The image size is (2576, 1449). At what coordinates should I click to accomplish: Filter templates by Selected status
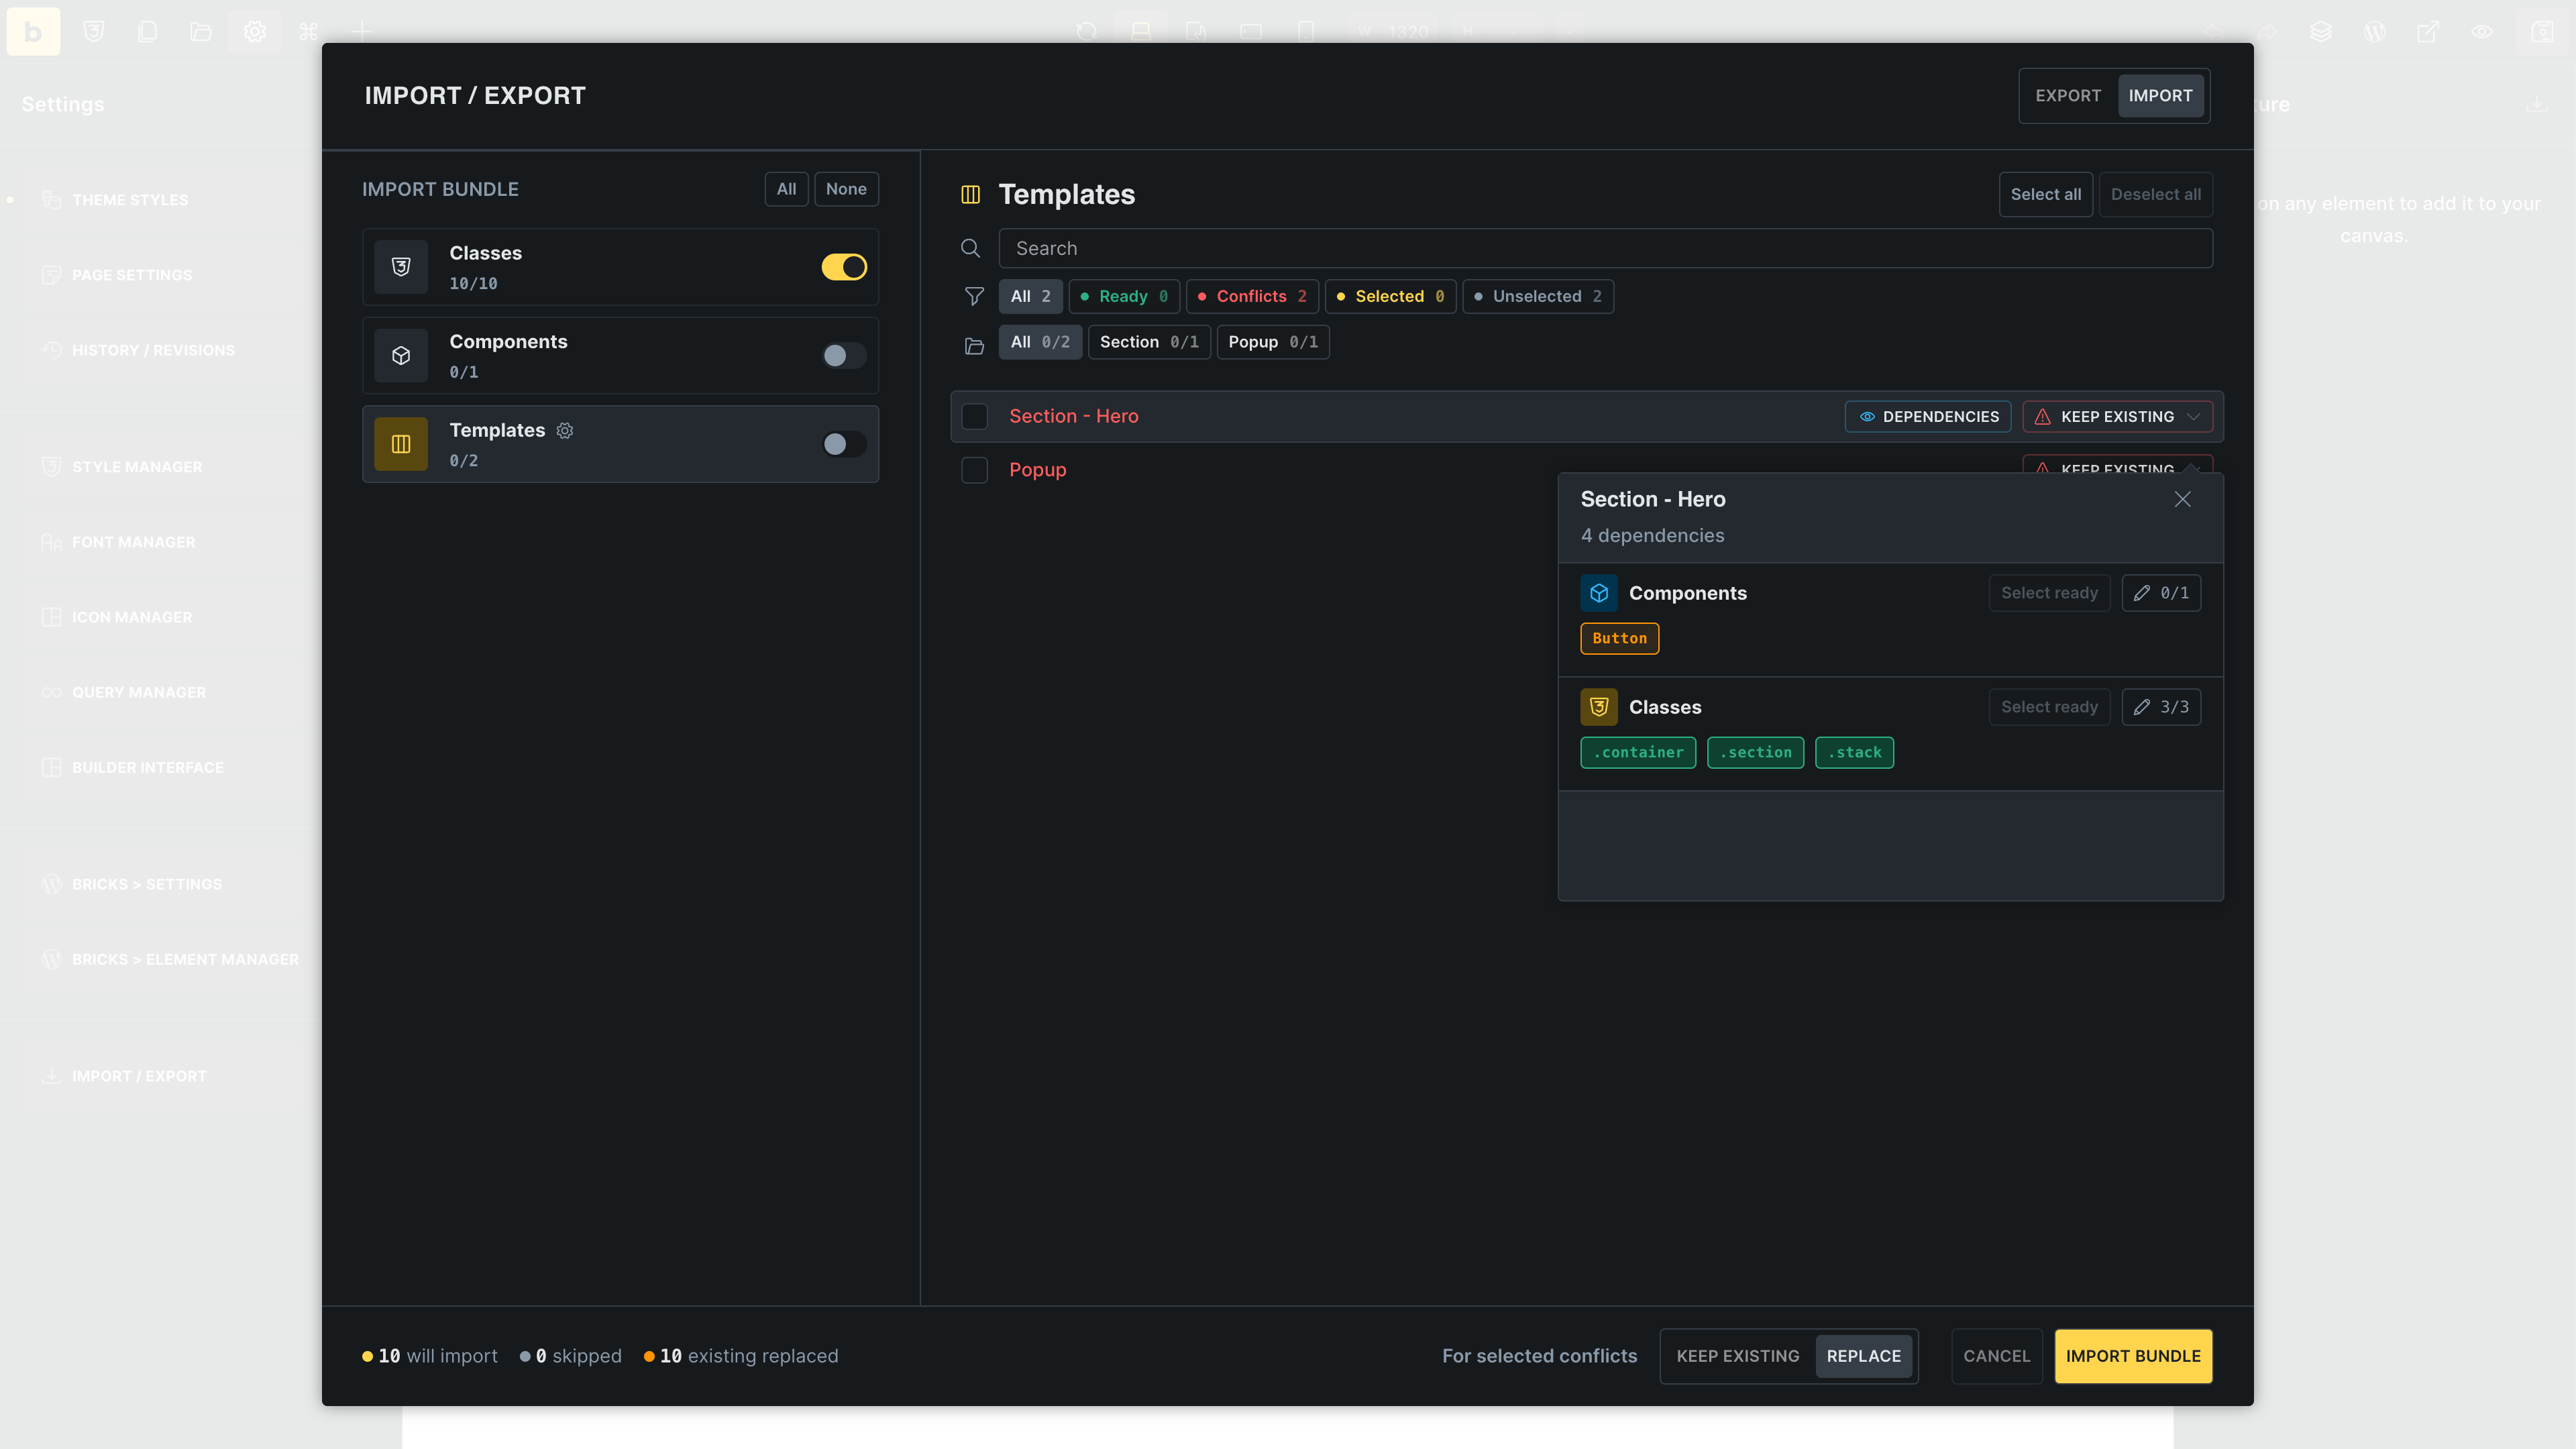tap(1390, 296)
